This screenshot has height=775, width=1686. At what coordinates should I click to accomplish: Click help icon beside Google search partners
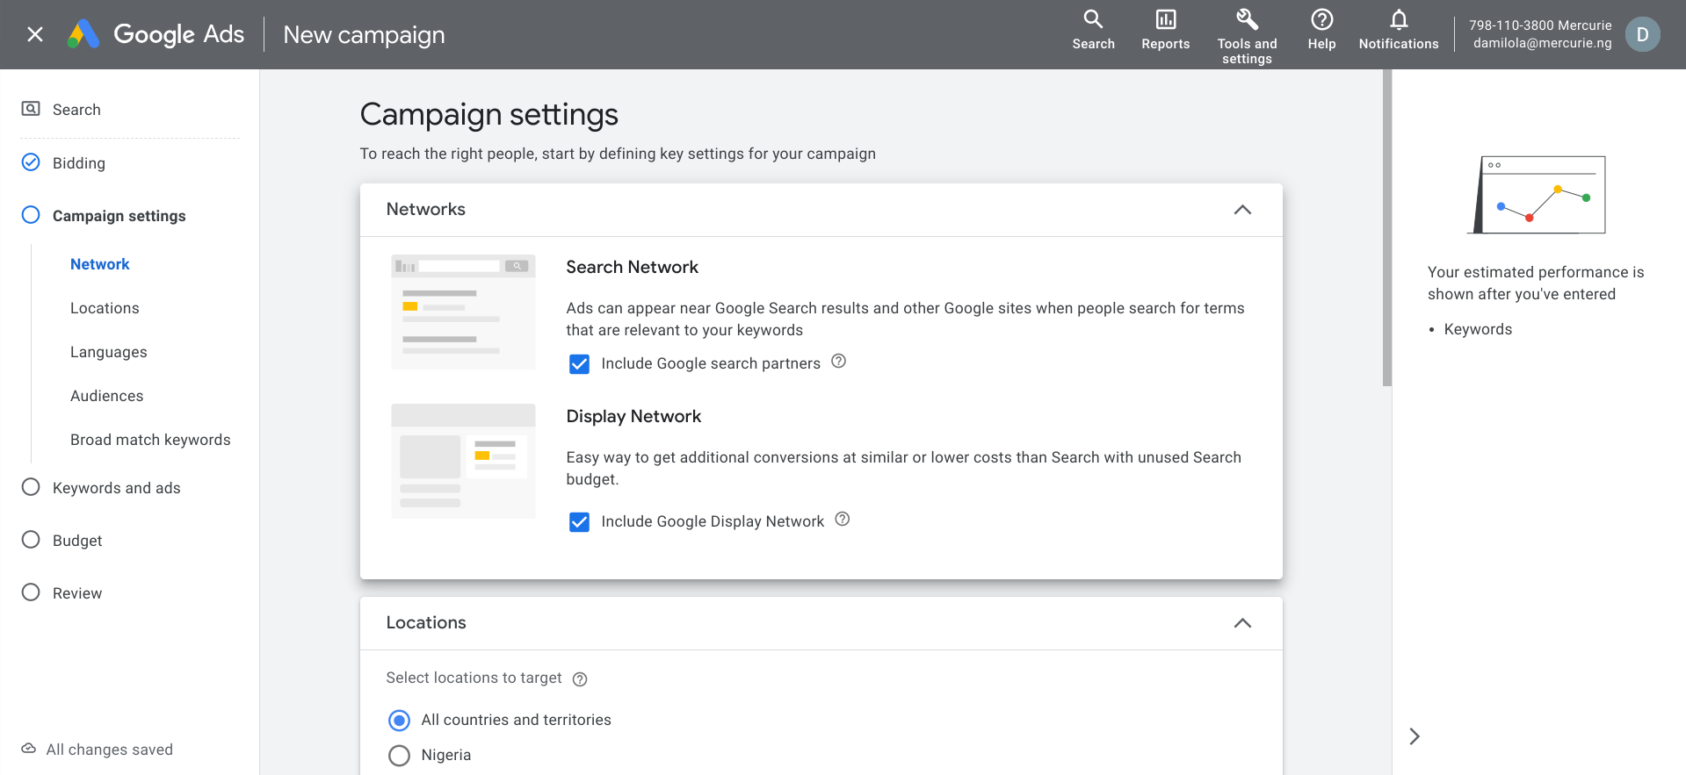click(839, 362)
